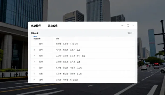Minimize the dialog window
This screenshot has width=165, height=95.
click(122, 26)
